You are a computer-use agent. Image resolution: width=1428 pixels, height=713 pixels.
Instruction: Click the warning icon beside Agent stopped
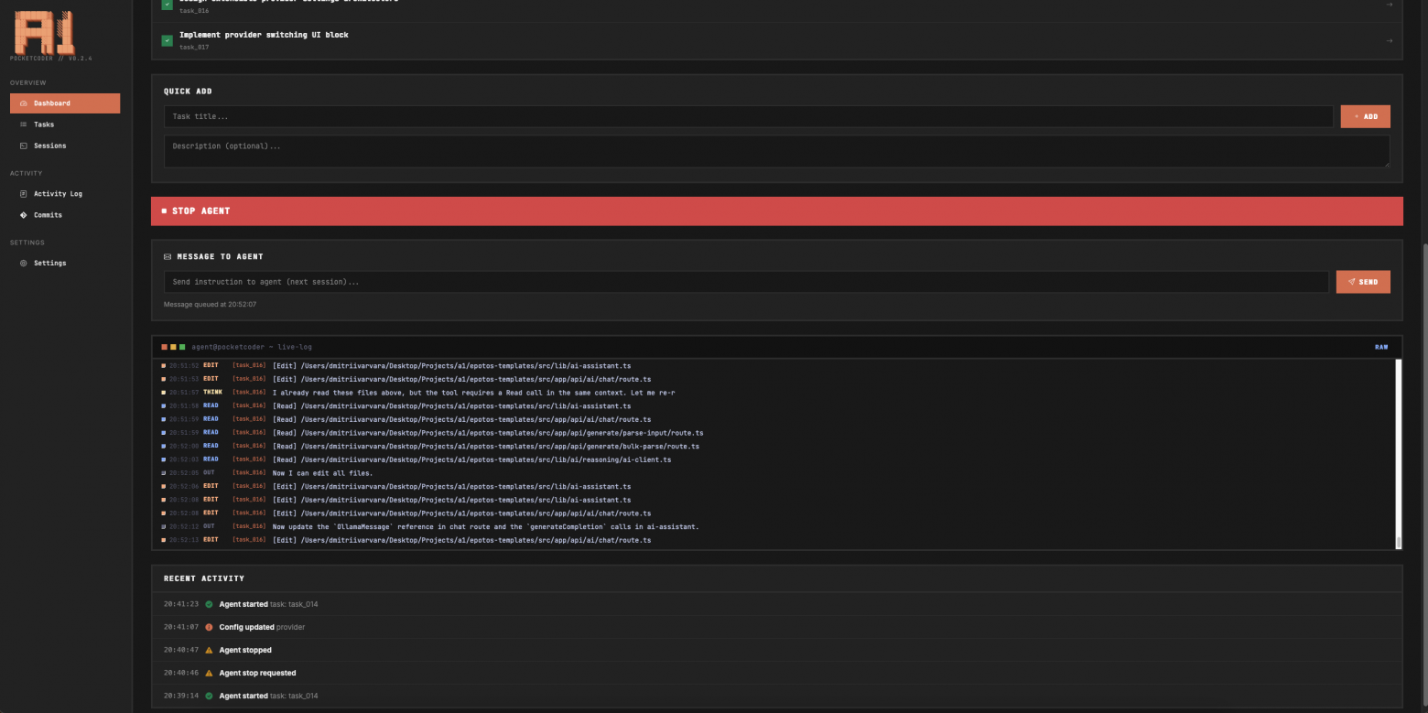[209, 650]
